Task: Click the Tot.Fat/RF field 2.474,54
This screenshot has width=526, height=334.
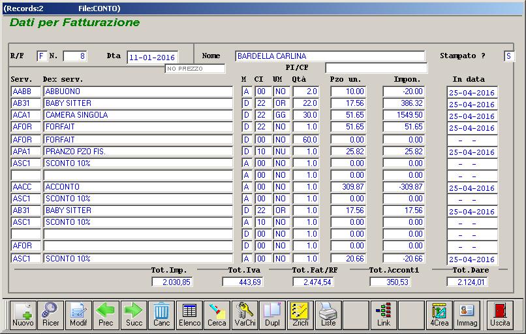Action: (313, 282)
